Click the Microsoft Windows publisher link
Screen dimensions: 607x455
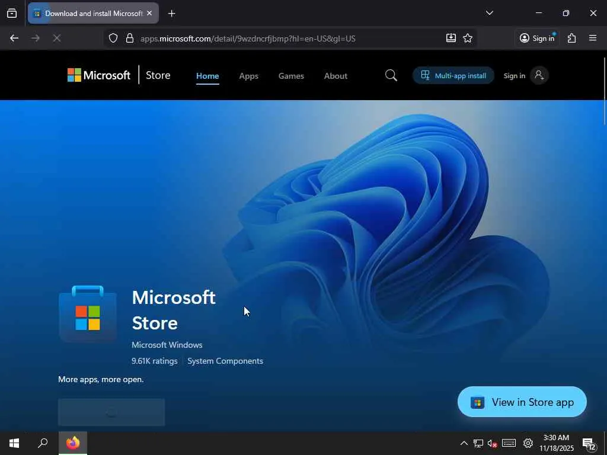(x=167, y=345)
